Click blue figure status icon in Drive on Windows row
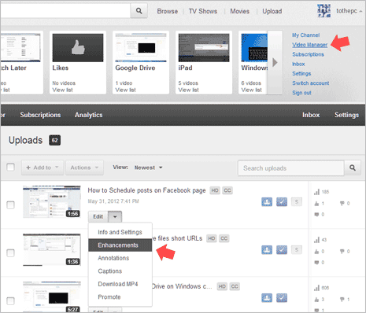This screenshot has width=366, height=313. [x=267, y=298]
